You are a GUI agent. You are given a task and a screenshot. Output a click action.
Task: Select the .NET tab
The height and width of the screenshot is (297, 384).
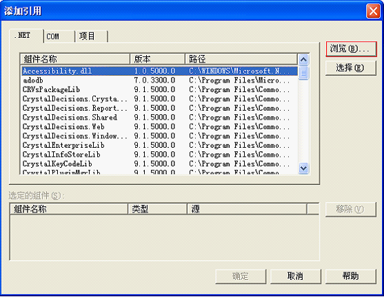26,36
